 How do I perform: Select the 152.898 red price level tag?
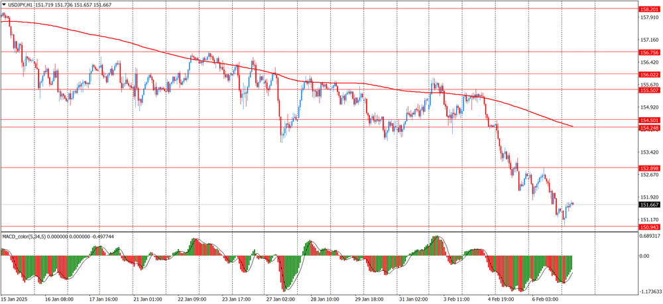[648, 168]
